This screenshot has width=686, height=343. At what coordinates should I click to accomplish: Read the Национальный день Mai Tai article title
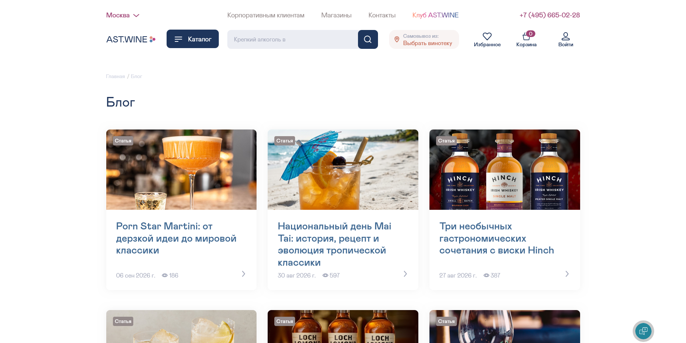(x=334, y=244)
